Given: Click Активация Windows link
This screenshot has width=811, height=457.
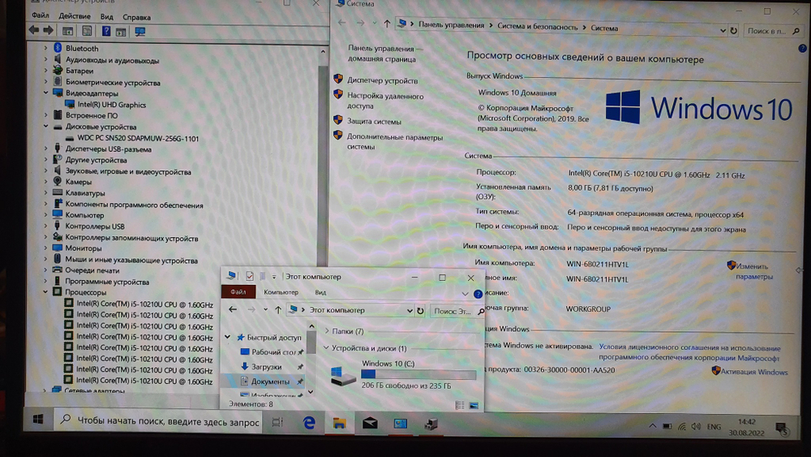Looking at the screenshot, I should (x=754, y=372).
